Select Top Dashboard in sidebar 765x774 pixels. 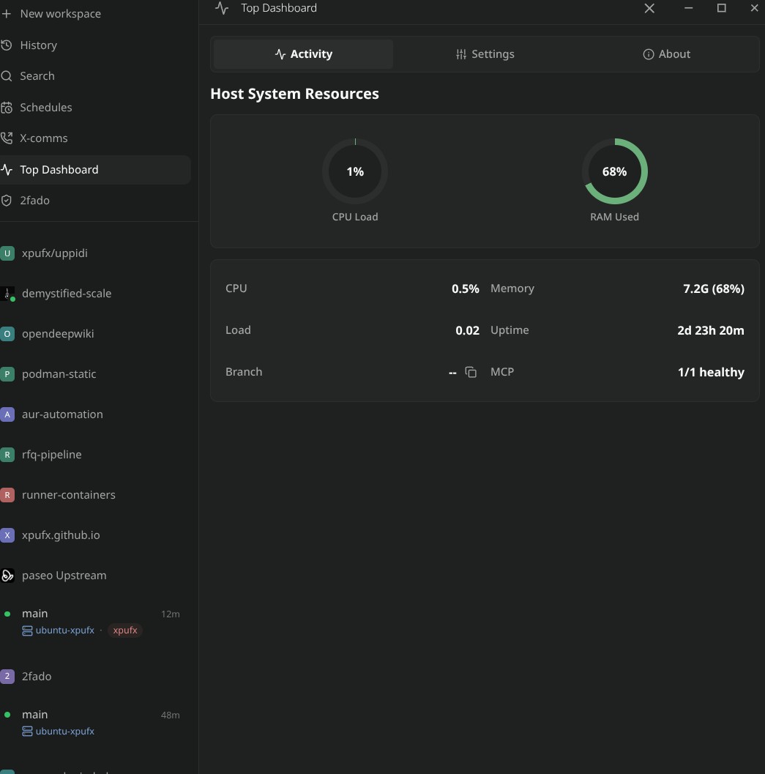[x=95, y=170]
